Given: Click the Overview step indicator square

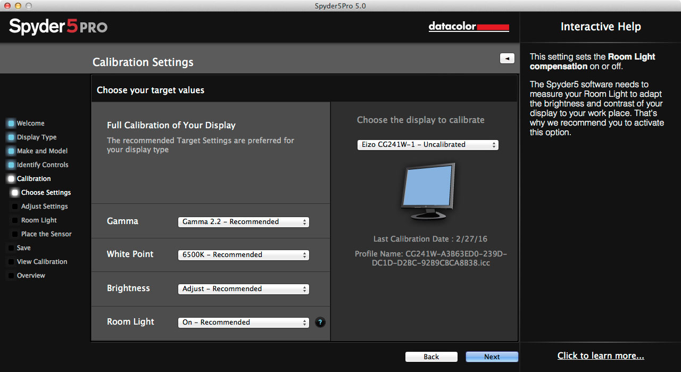Looking at the screenshot, I should pos(11,276).
